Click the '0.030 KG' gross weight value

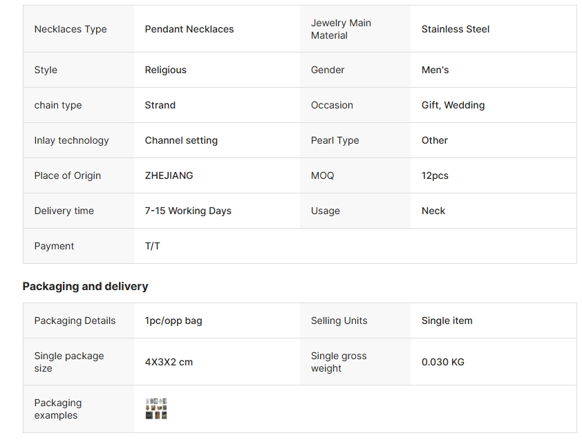(x=443, y=362)
